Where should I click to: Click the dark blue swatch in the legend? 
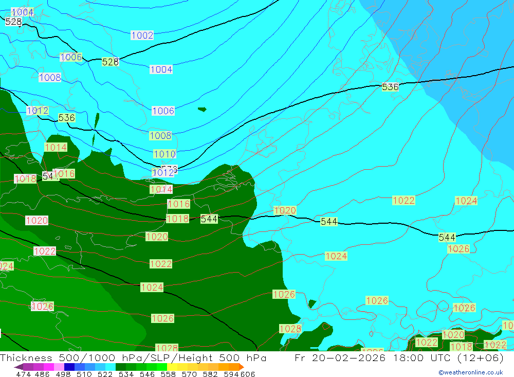[69, 367]
